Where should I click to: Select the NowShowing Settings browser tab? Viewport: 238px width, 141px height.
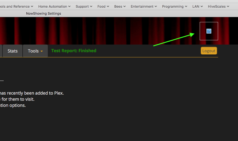click(x=43, y=13)
